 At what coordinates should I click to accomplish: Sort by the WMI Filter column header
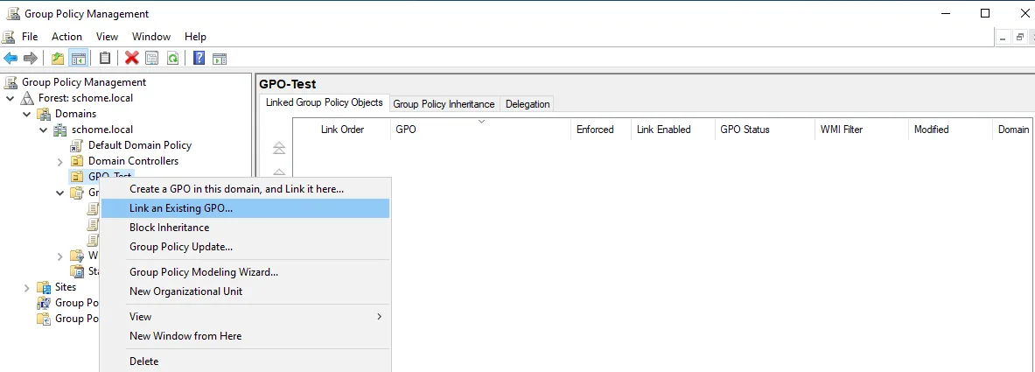click(862, 130)
